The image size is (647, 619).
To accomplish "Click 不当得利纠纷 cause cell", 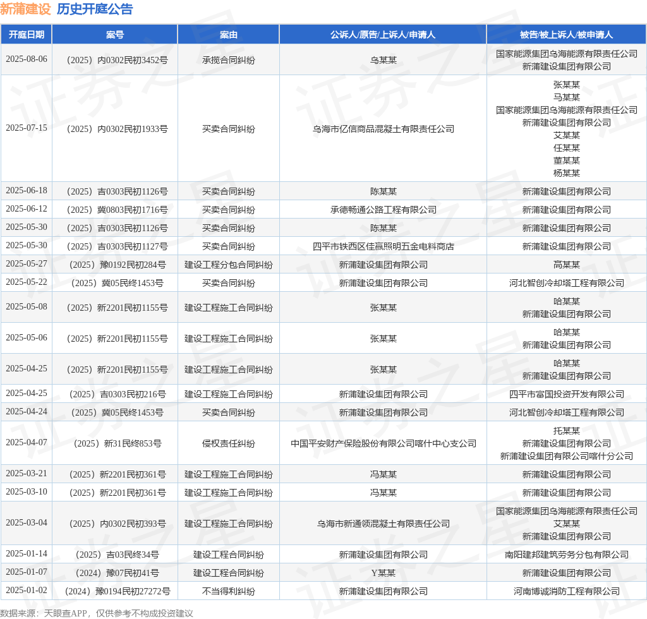I will point(229,591).
